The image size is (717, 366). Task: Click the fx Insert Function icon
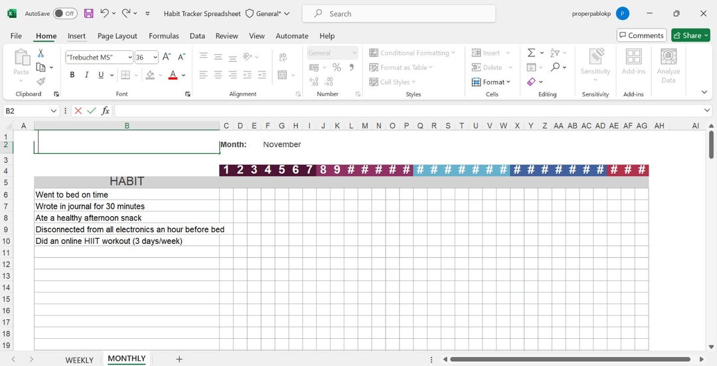pos(105,111)
